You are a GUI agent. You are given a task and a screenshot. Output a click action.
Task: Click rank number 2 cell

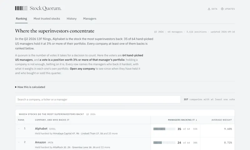25,142
